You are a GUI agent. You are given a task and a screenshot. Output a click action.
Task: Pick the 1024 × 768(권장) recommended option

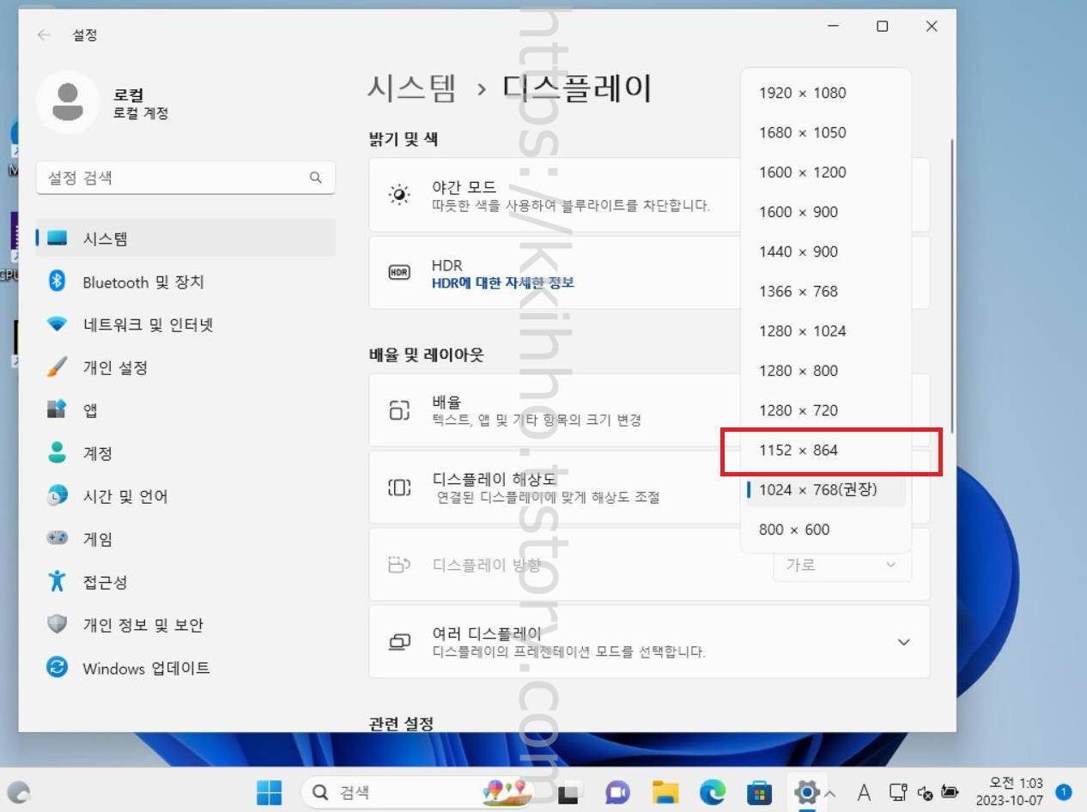[x=825, y=489]
